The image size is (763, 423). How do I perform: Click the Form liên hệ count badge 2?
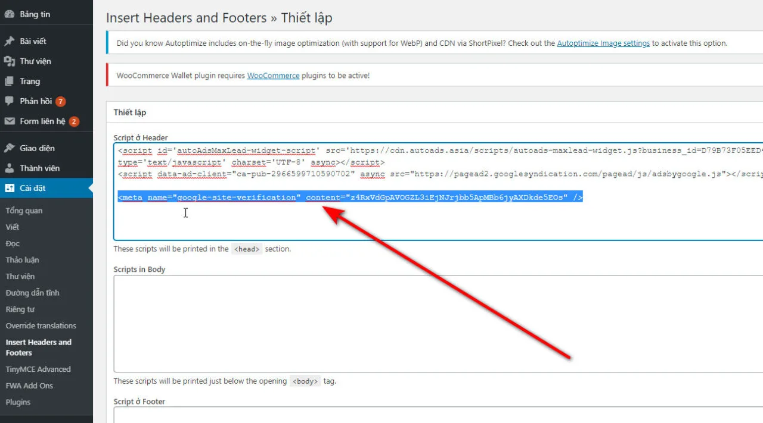pyautogui.click(x=74, y=122)
